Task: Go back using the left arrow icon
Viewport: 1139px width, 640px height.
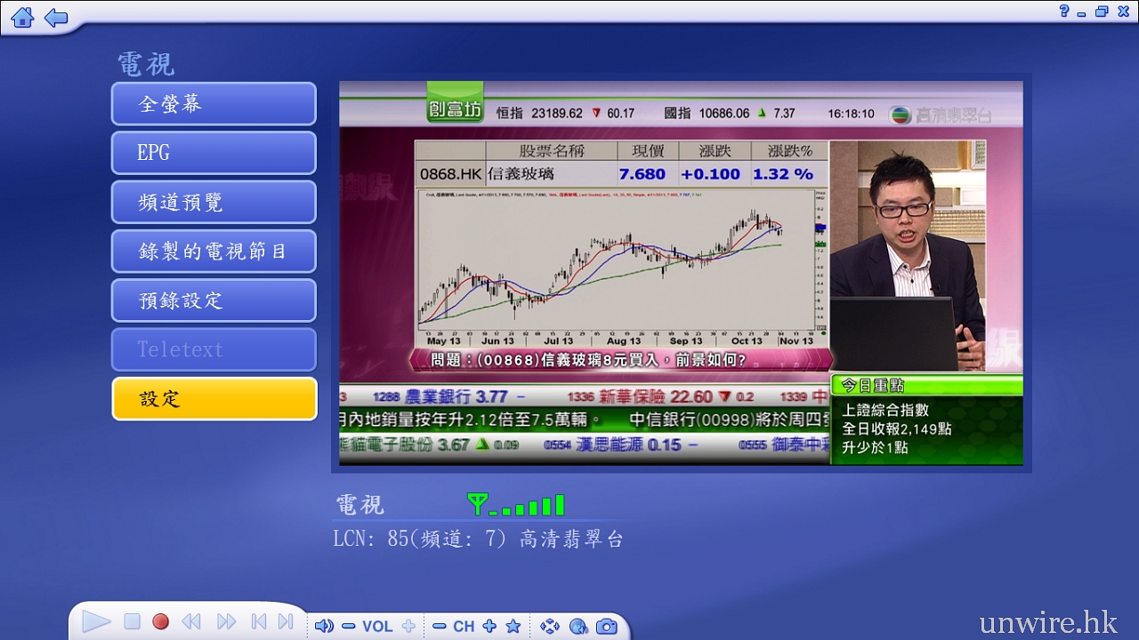Action: [x=56, y=17]
